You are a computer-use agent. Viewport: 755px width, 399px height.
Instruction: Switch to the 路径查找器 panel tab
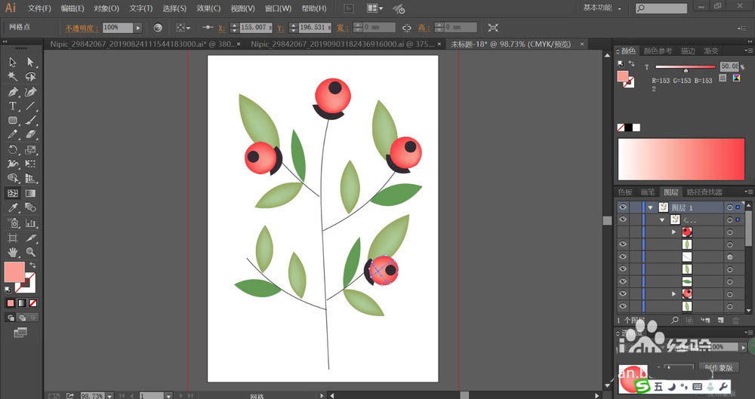click(x=704, y=192)
